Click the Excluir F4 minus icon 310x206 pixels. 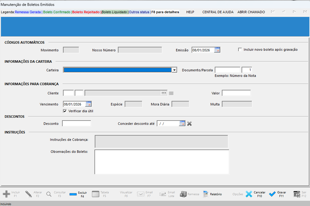click(x=73, y=194)
